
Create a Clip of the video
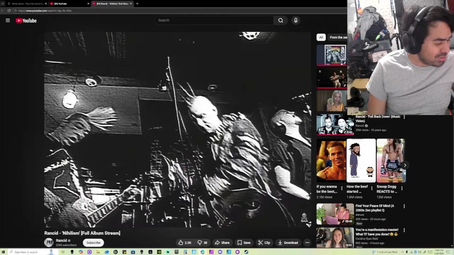pyautogui.click(x=264, y=243)
